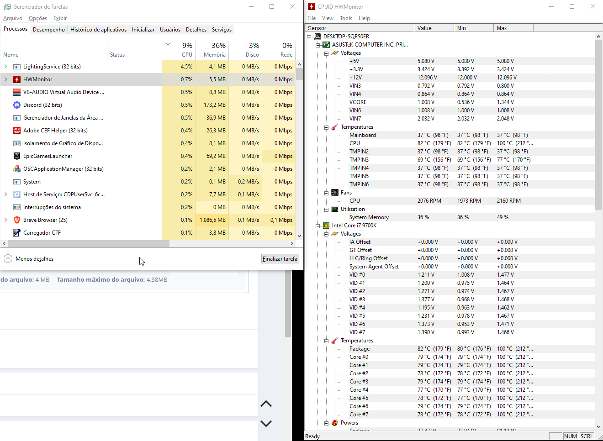
Task: Expand the HWMonitor process group
Action: [x=5, y=79]
